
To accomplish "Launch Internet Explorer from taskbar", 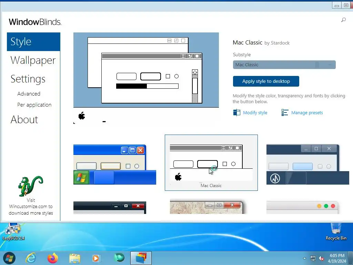I will pos(31,258).
